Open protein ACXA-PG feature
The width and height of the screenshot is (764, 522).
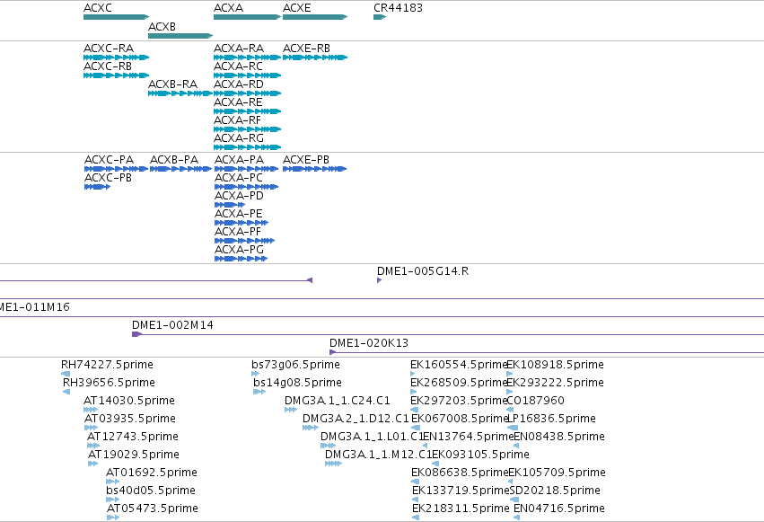click(x=241, y=259)
